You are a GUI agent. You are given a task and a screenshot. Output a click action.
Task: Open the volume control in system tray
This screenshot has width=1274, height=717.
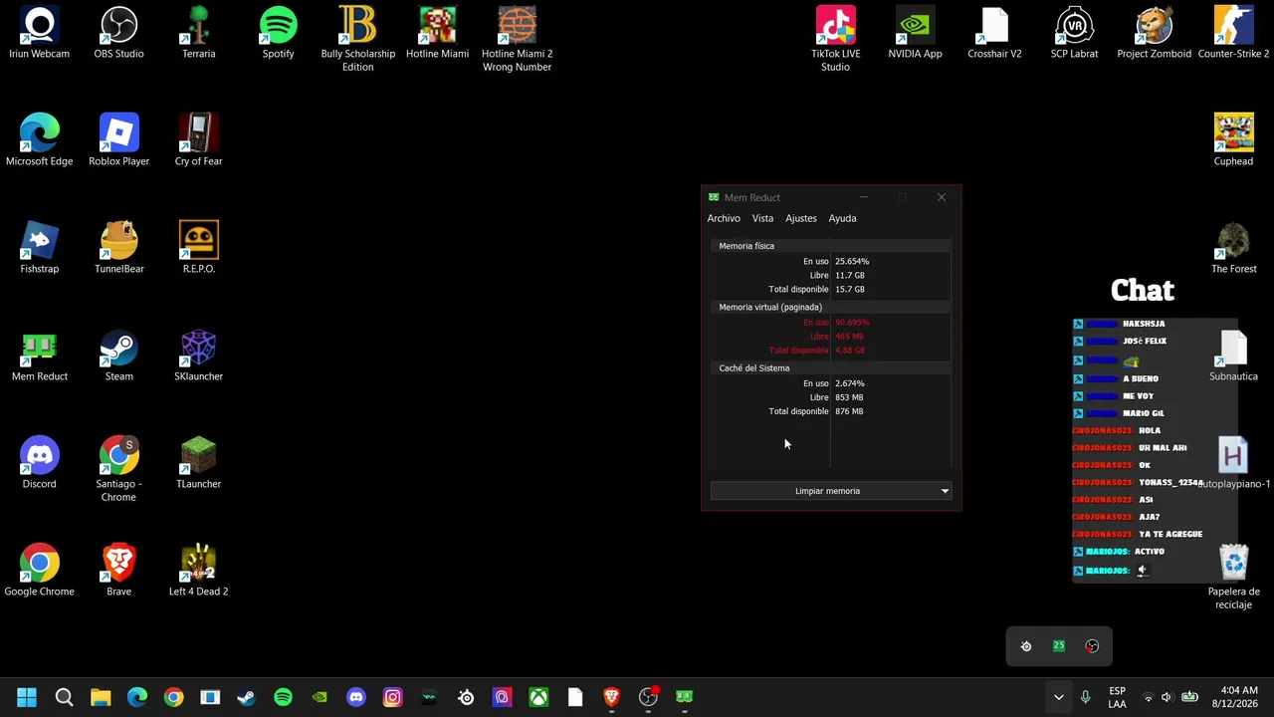1167,697
